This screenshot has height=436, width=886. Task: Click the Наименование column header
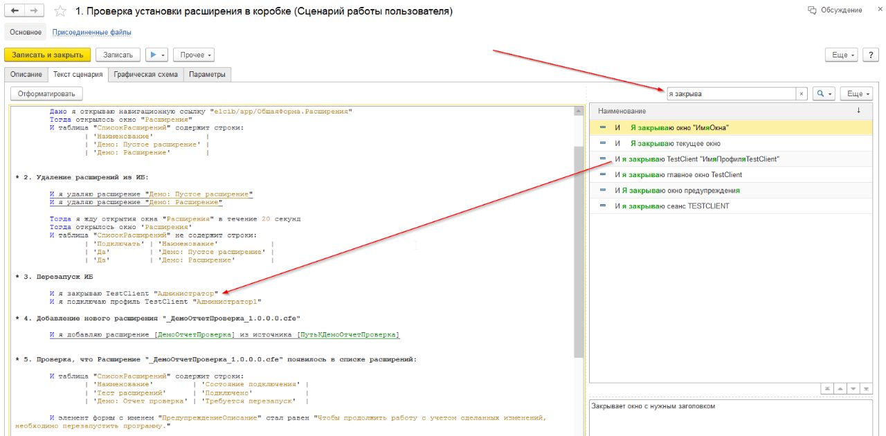731,111
